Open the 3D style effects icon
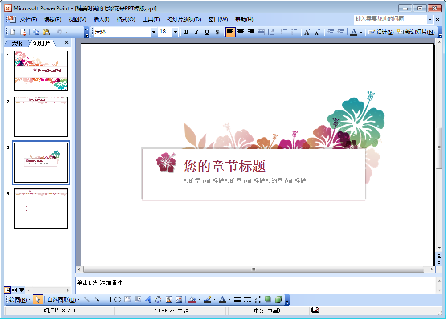The width and height of the screenshot is (446, 319). [278, 299]
